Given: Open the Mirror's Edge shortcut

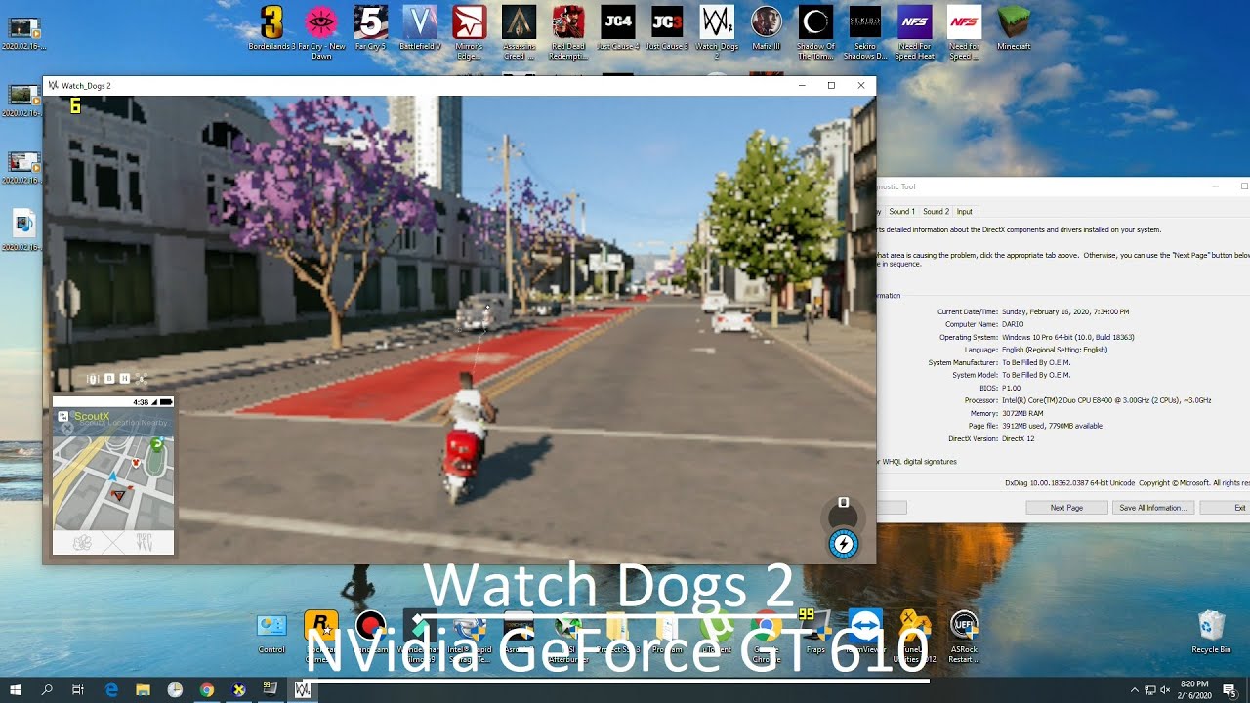Looking at the screenshot, I should 469,31.
